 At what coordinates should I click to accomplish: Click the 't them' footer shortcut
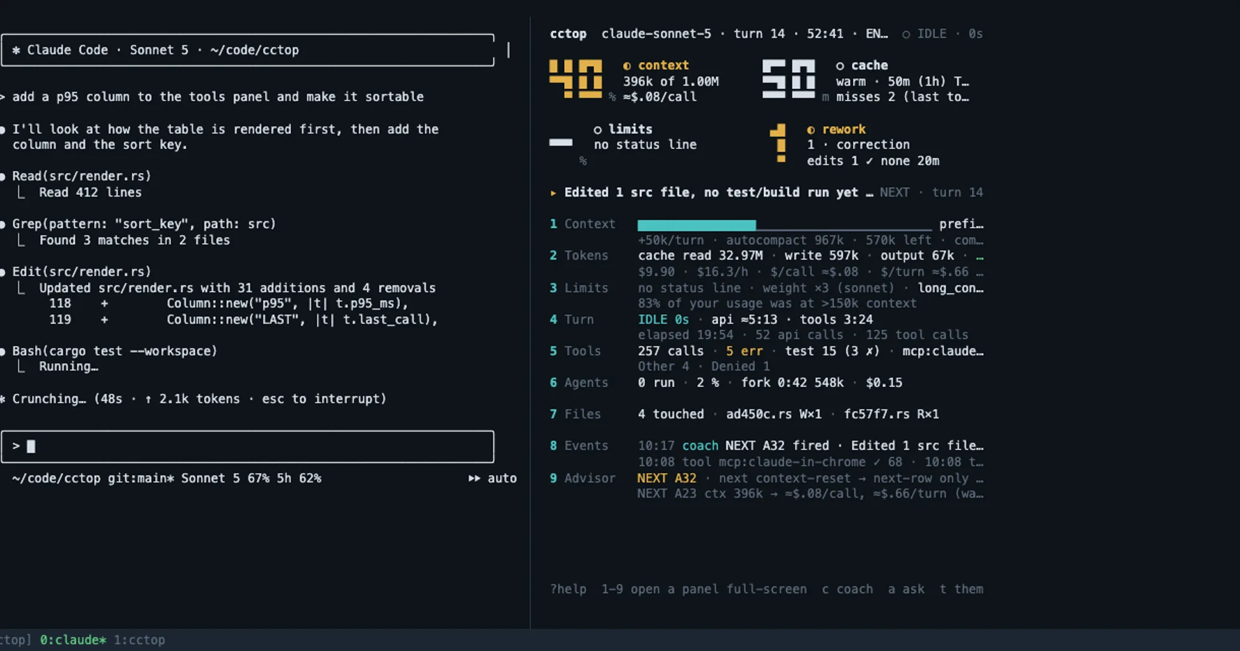point(961,589)
